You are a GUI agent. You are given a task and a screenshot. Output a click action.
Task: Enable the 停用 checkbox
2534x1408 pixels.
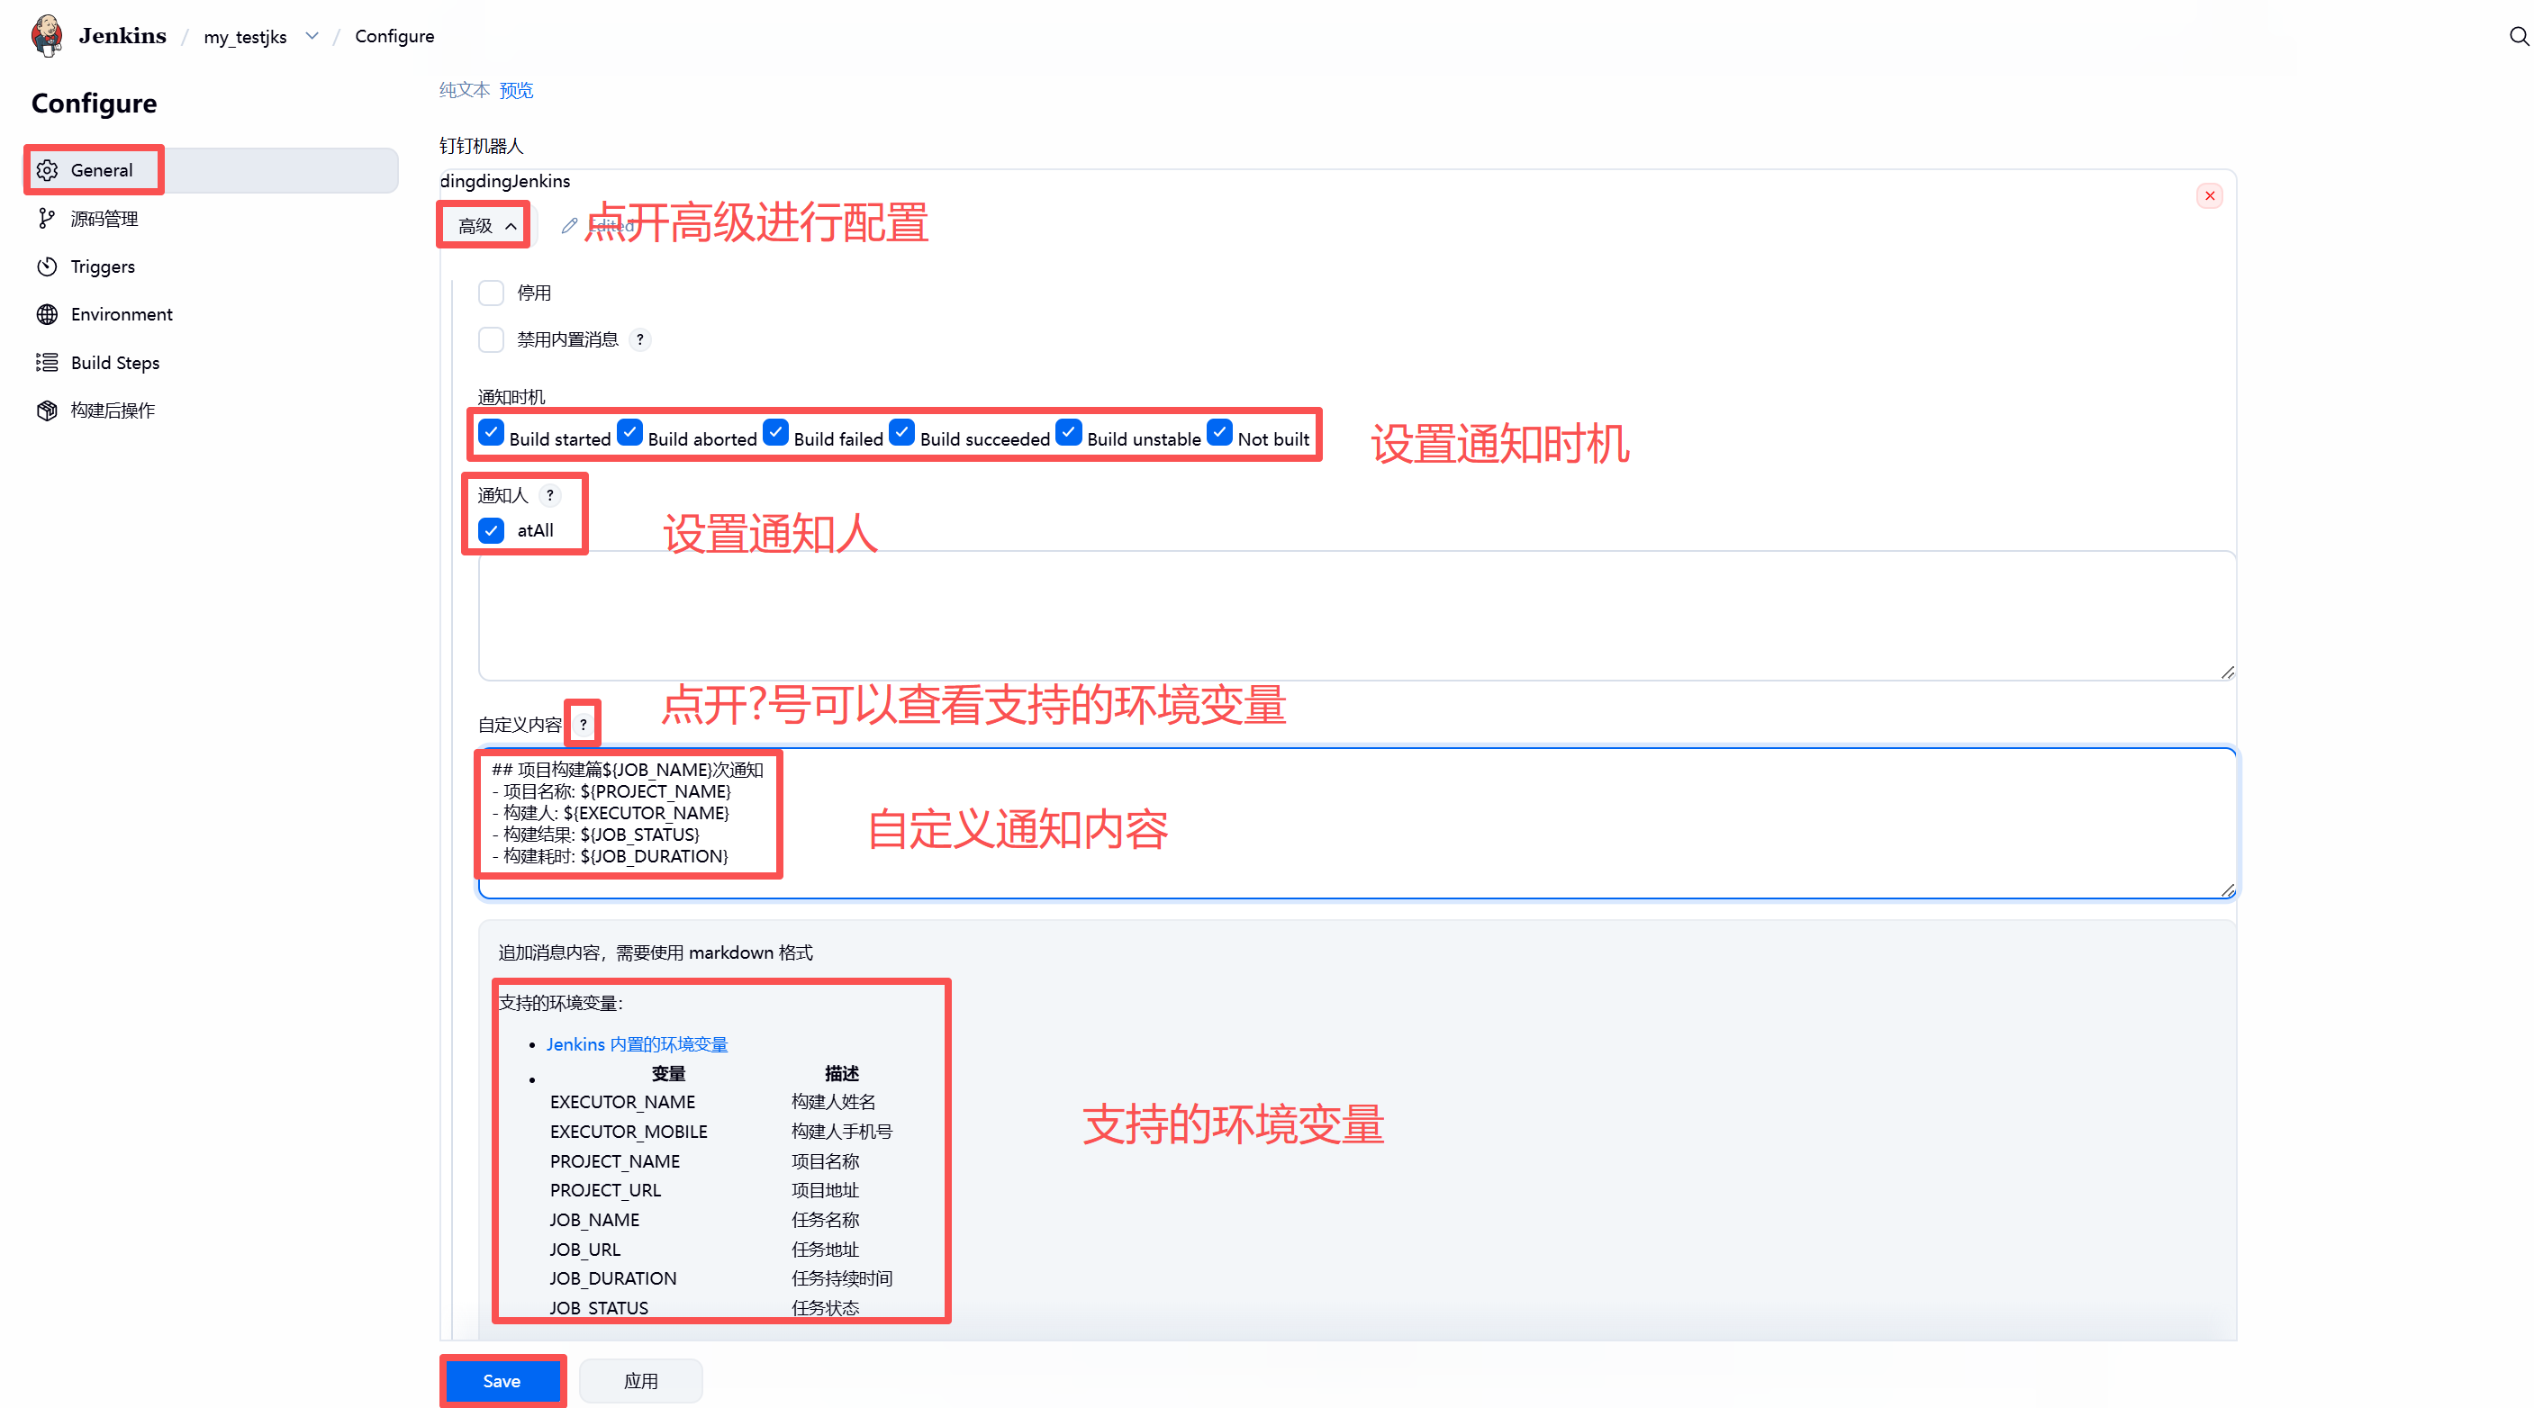click(491, 293)
